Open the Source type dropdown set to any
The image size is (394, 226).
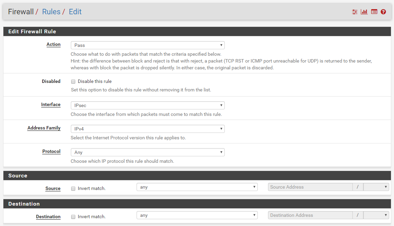(x=197, y=187)
